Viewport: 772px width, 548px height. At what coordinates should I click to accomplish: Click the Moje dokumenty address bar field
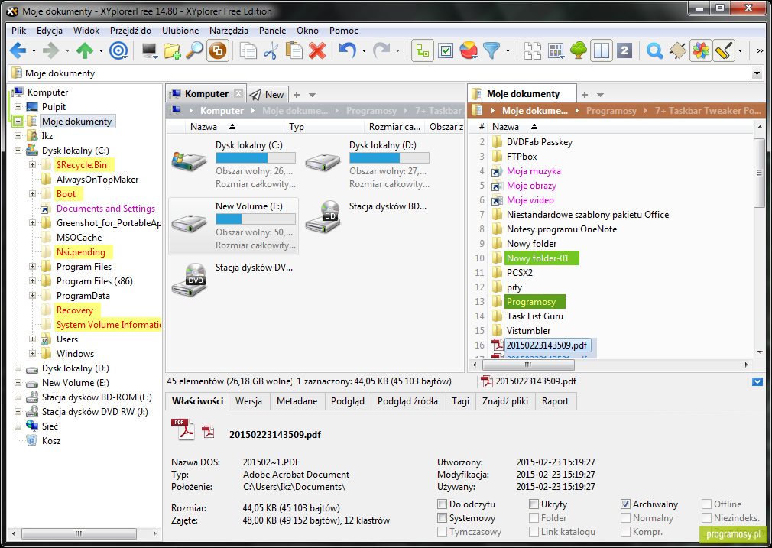pyautogui.click(x=379, y=73)
